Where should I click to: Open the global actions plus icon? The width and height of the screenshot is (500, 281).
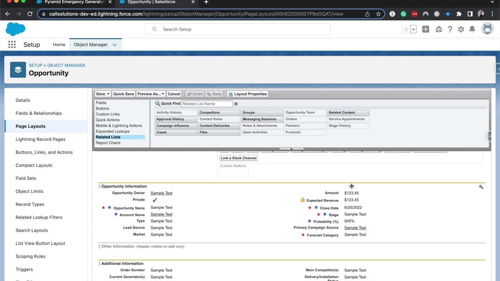coord(426,29)
